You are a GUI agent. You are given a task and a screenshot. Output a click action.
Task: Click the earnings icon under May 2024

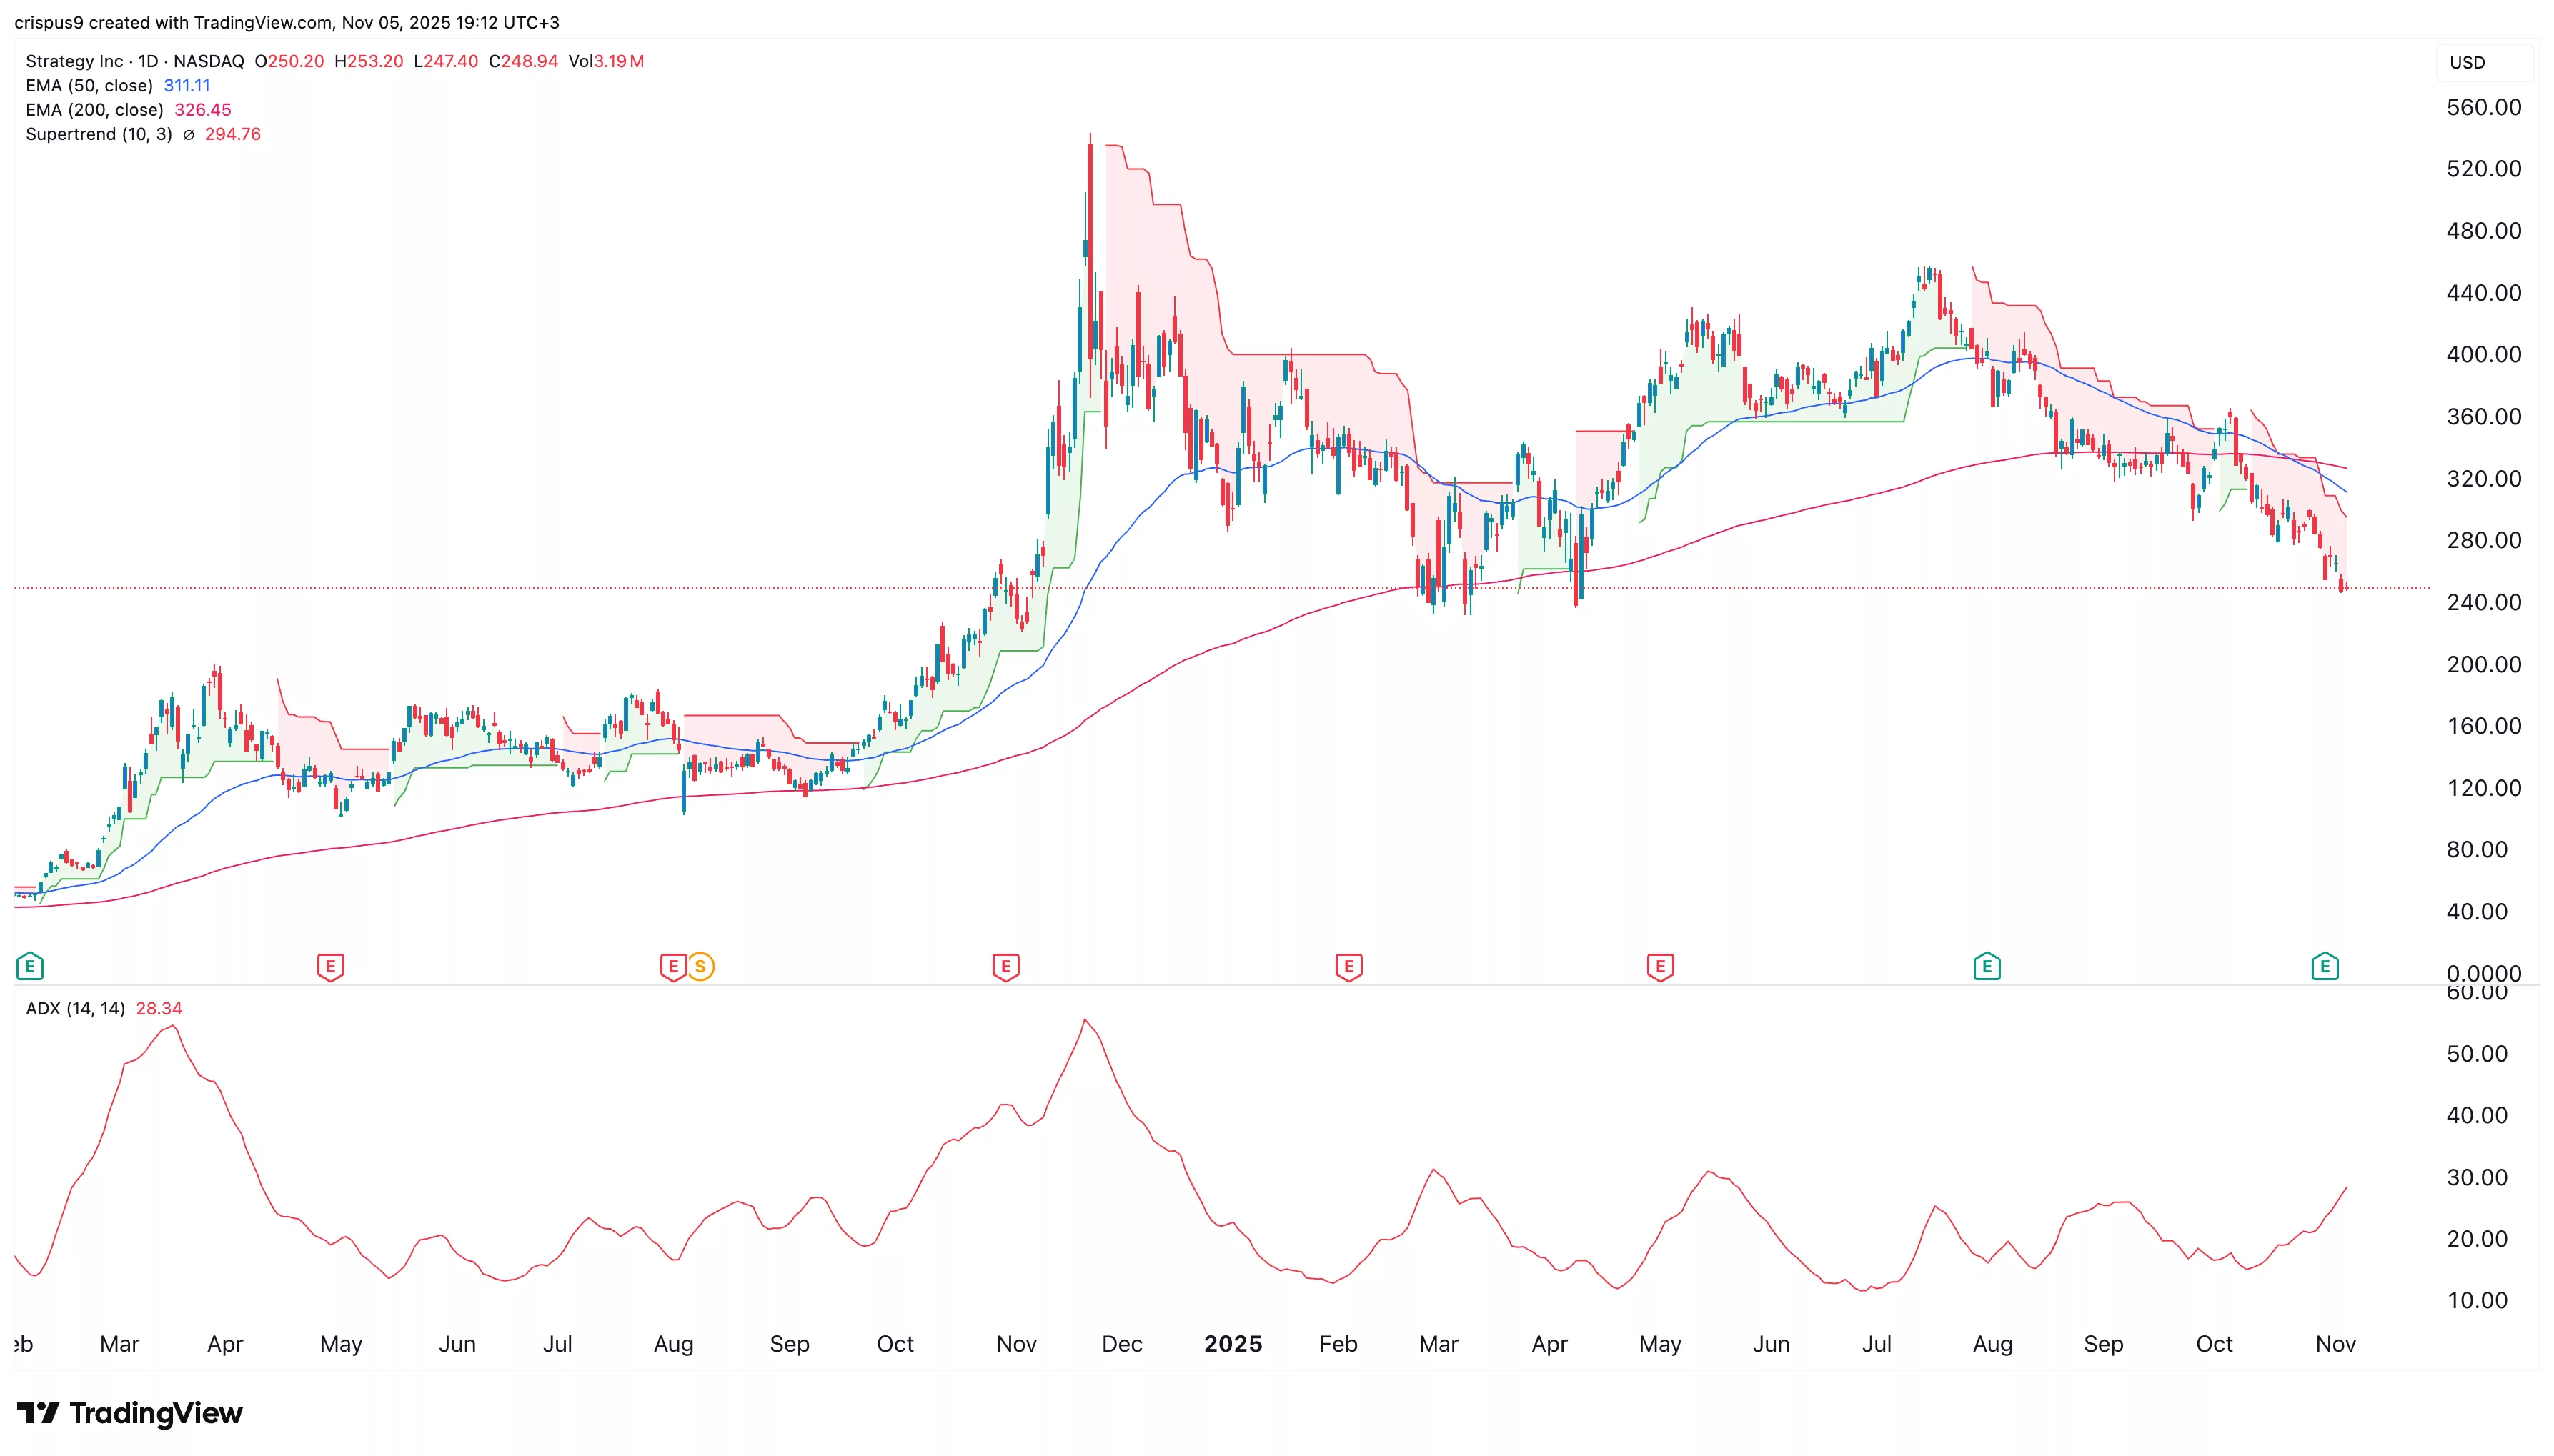(x=330, y=967)
